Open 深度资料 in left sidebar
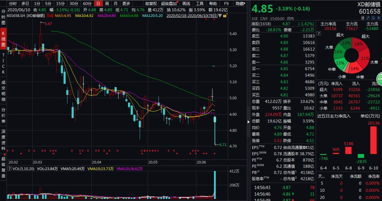This screenshot has height=201, width=382. pos(4,140)
